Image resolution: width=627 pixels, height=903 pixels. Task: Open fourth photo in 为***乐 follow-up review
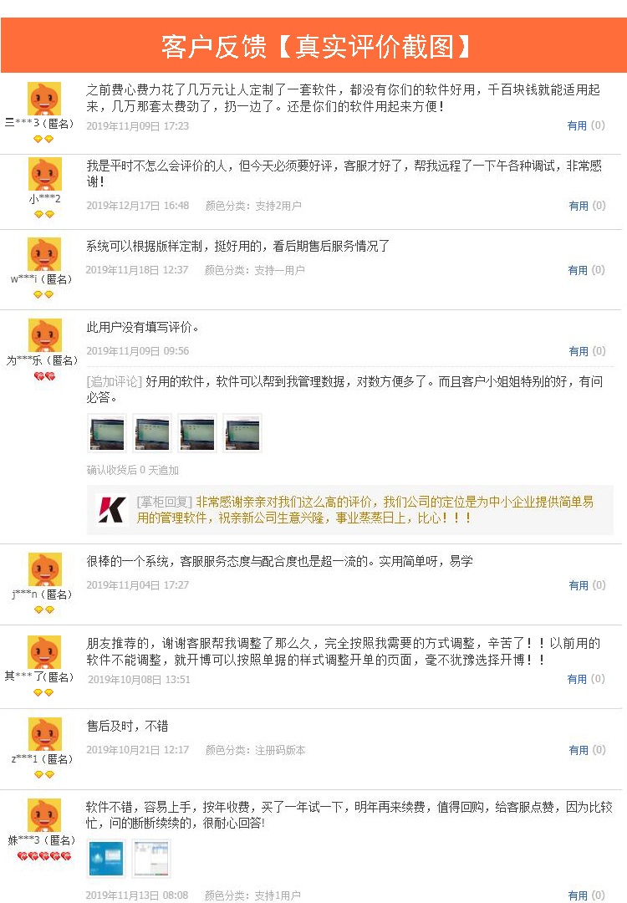(242, 433)
